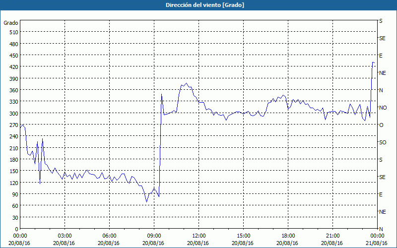Viewport: 397px width, 248px height.
Task: Click the 30 degree axis label
Action: 15,218
